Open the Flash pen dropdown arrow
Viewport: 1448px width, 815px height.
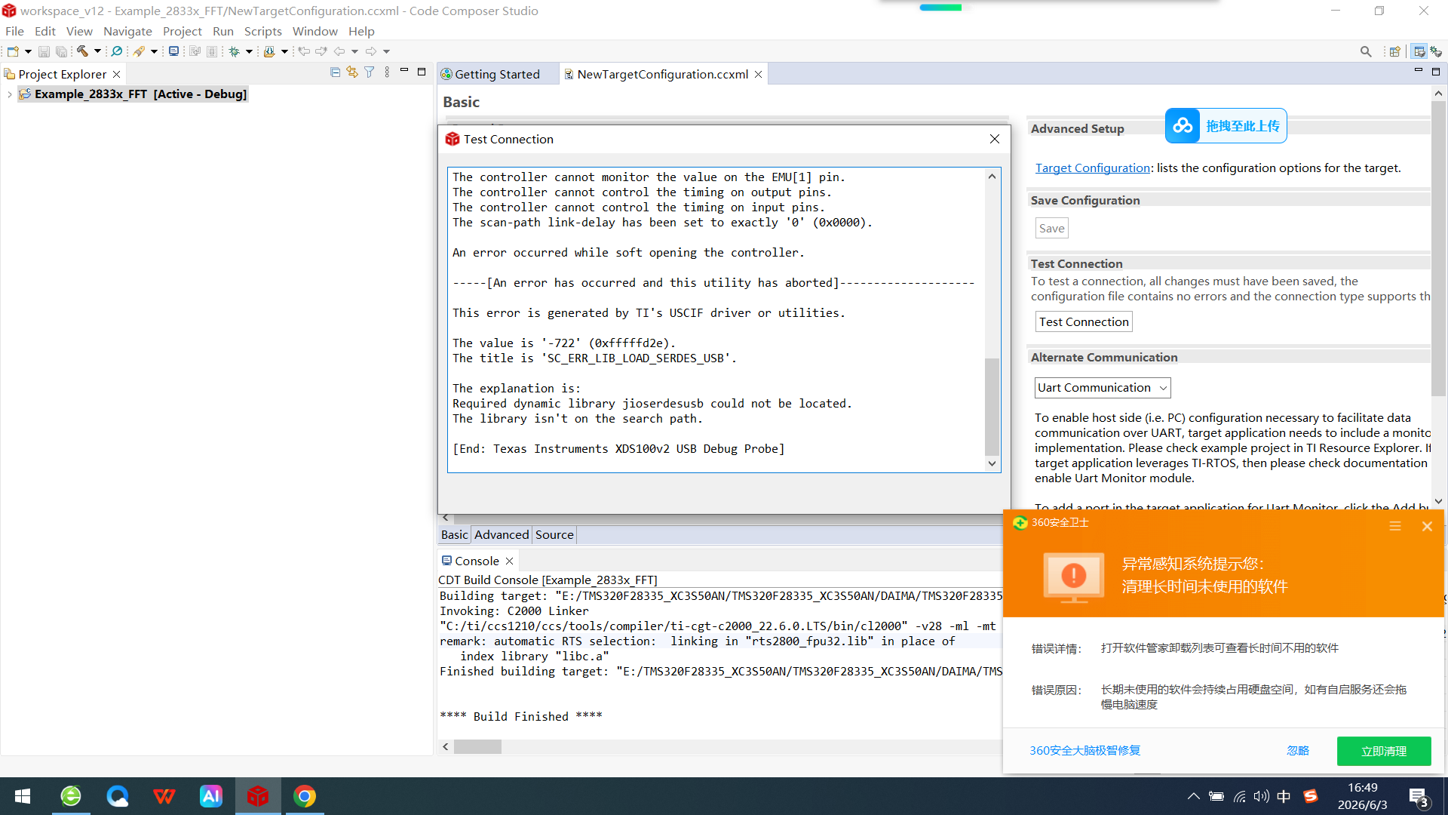coord(154,51)
